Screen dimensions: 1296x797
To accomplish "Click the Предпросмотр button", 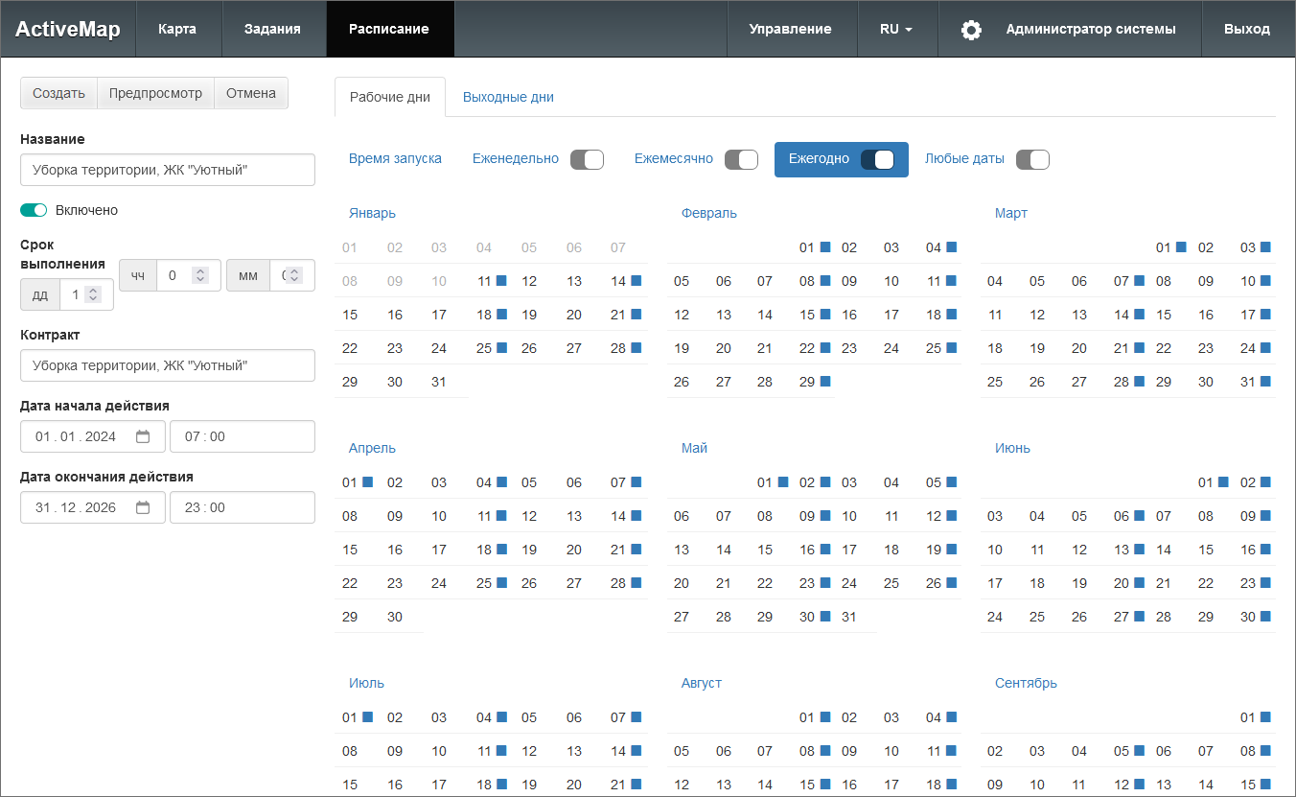I will click(x=155, y=93).
